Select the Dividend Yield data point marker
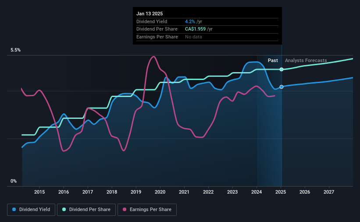Viewport: 360px width, 222px height. (282, 87)
